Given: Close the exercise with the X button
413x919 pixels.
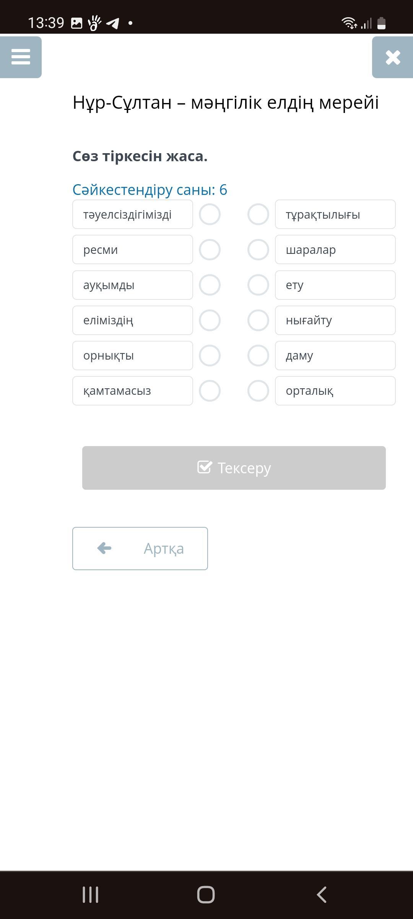Looking at the screenshot, I should (393, 57).
